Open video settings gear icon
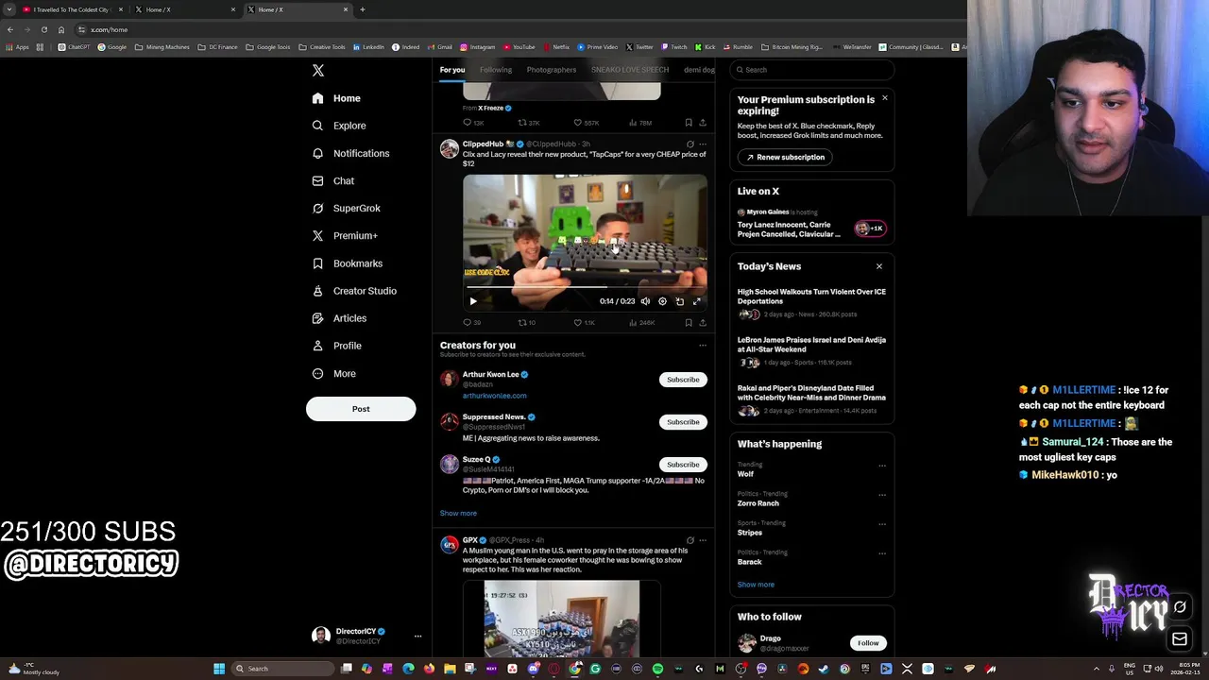The width and height of the screenshot is (1209, 680). click(662, 301)
